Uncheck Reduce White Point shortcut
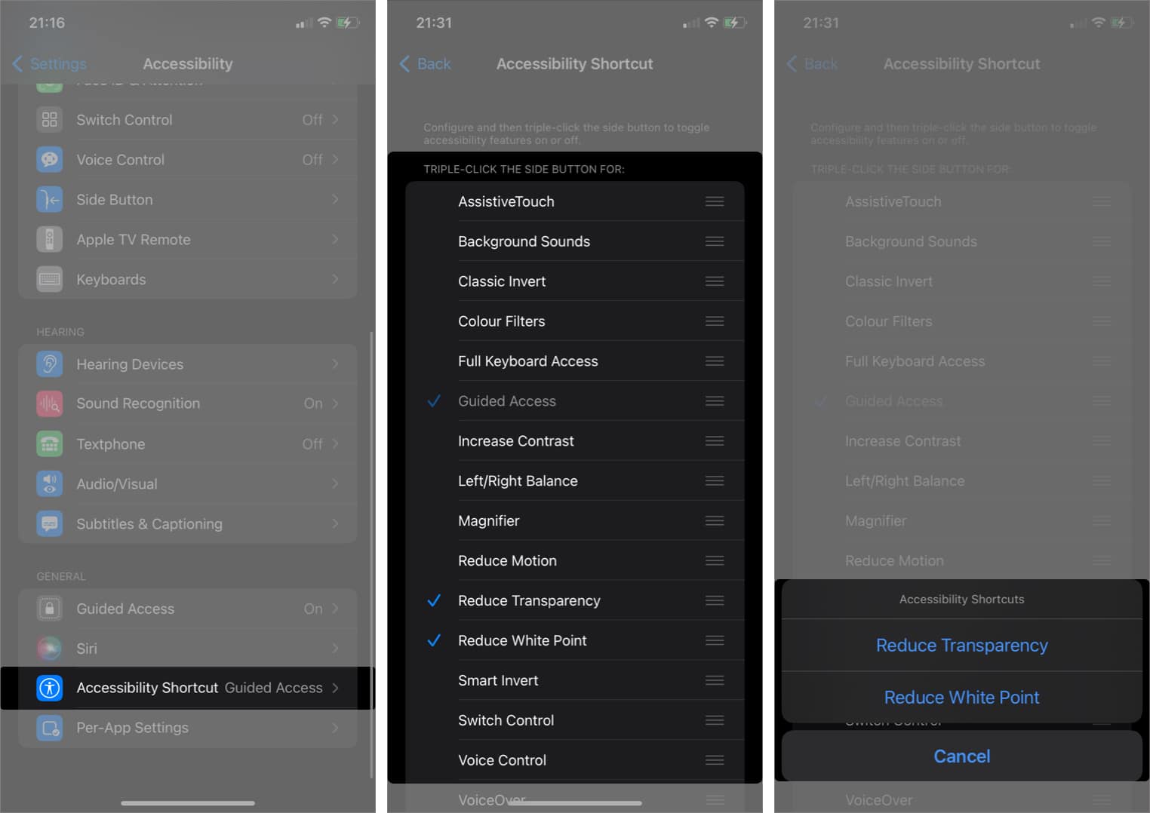1150x813 pixels. tap(434, 640)
